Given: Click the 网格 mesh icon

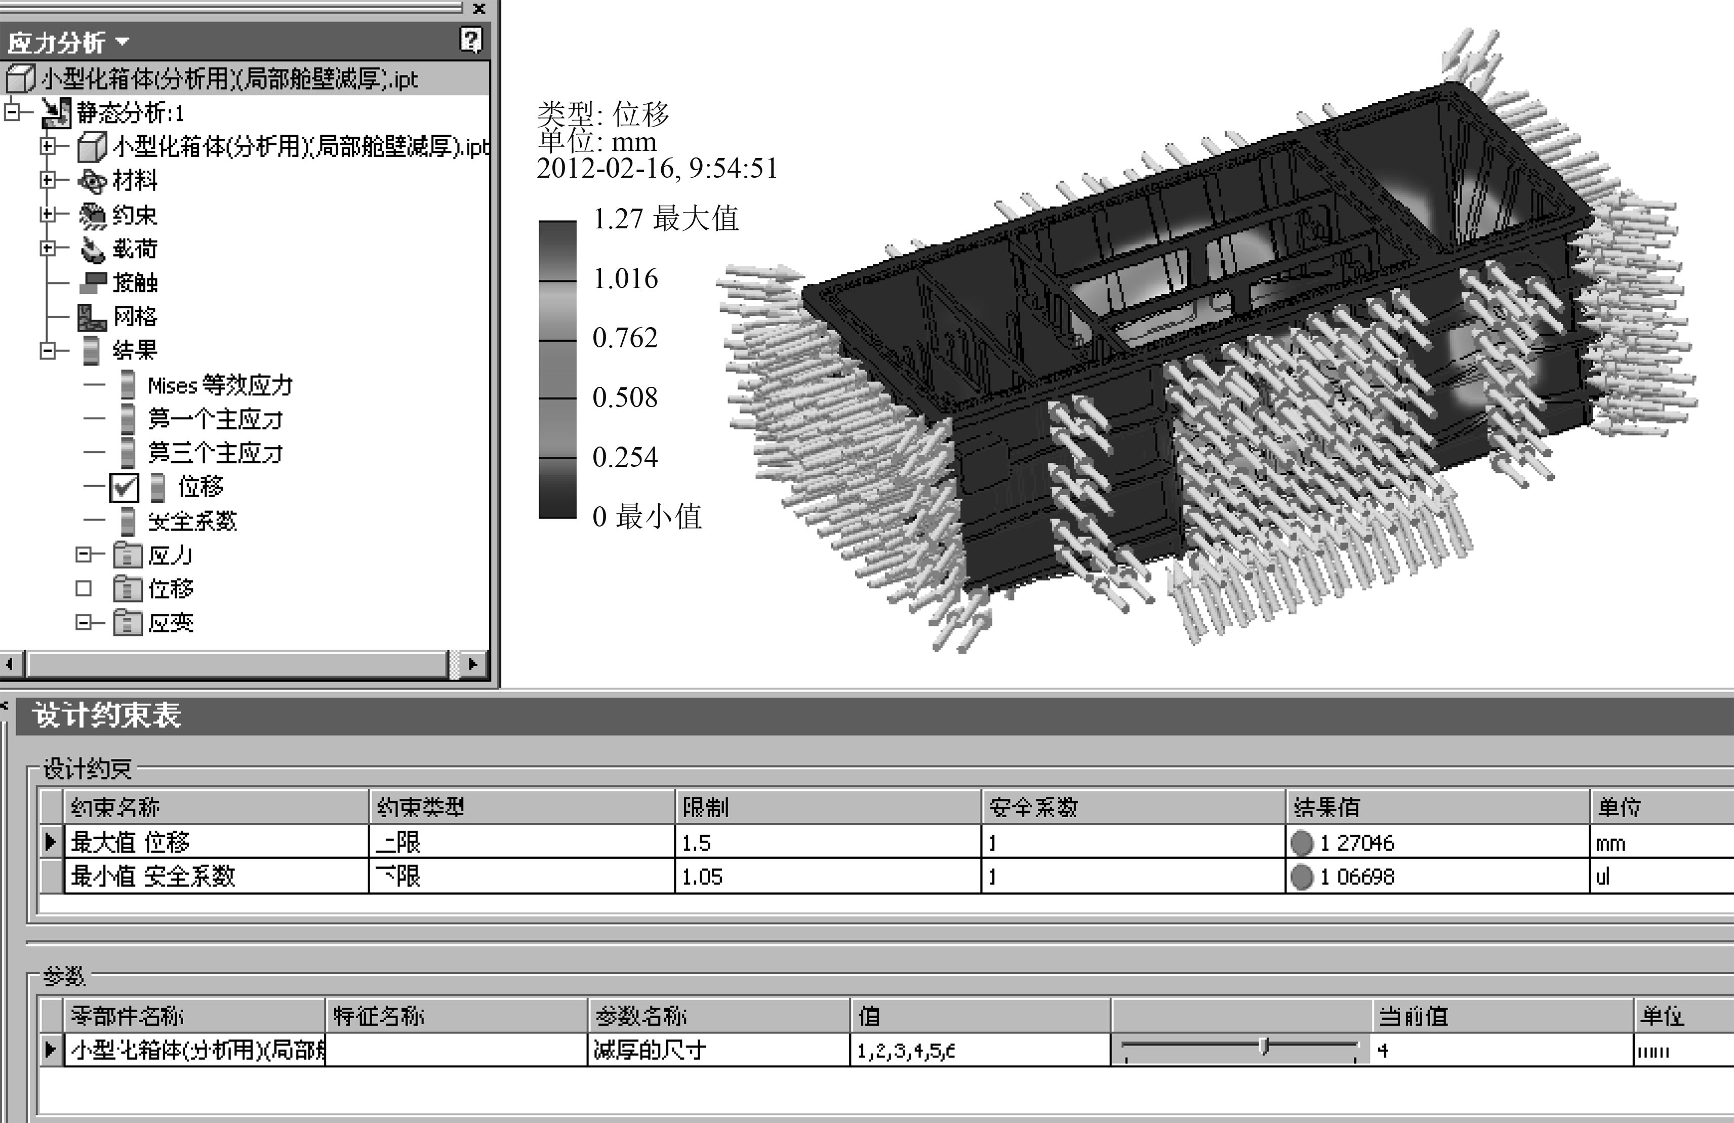Looking at the screenshot, I should 93,316.
